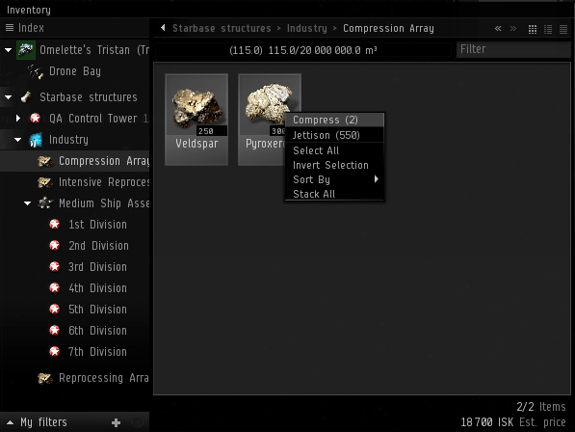The image size is (575, 432).
Task: Collapse the Starbase structures node
Action: (x=8, y=97)
